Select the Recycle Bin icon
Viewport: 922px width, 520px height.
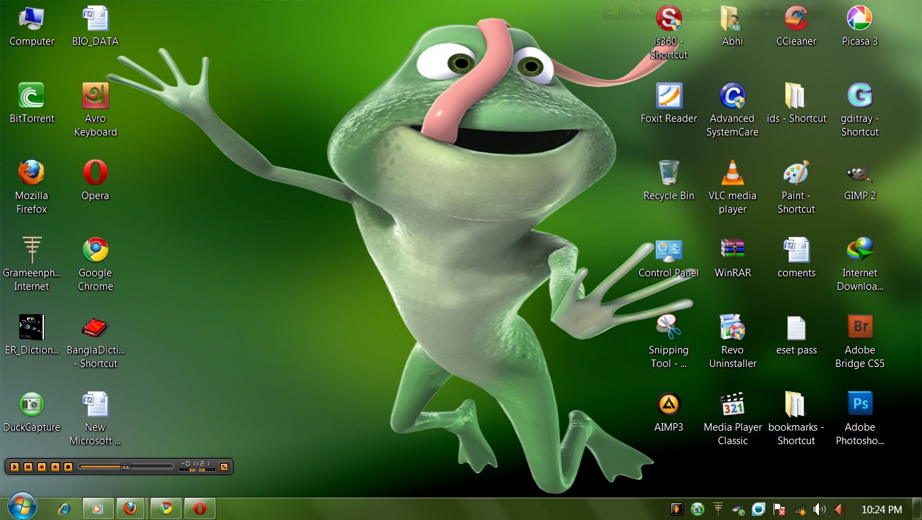[668, 181]
